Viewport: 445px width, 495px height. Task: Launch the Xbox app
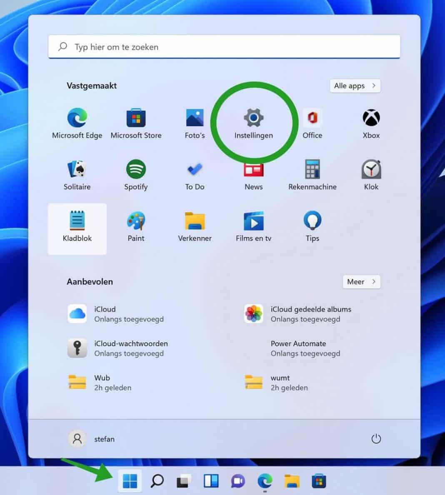click(x=370, y=123)
